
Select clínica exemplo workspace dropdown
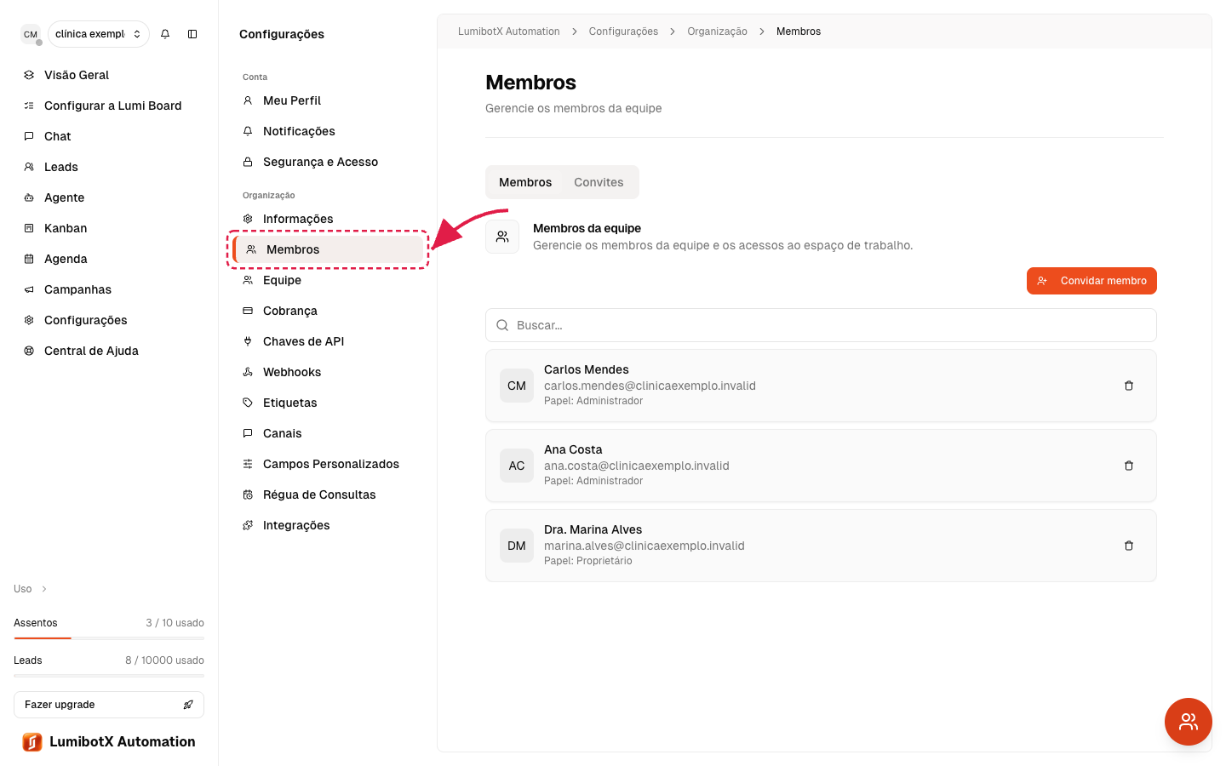point(99,34)
